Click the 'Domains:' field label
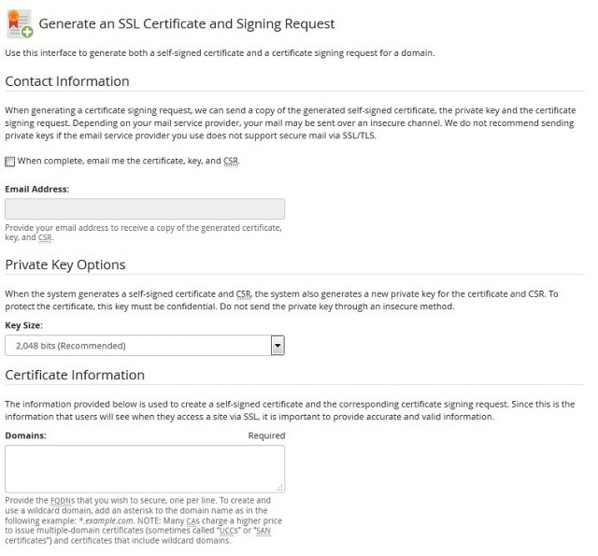598x556 pixels. pos(25,435)
